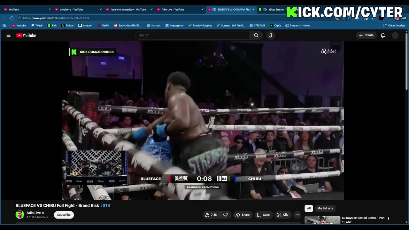
Task: Open the Hasroot bookmark
Action: click(x=154, y=26)
